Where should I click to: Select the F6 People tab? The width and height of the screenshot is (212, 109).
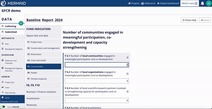coord(44,73)
